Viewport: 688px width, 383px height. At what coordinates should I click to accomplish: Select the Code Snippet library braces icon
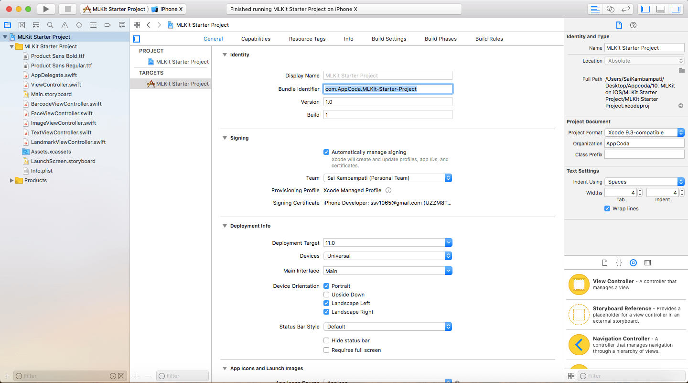click(619, 263)
